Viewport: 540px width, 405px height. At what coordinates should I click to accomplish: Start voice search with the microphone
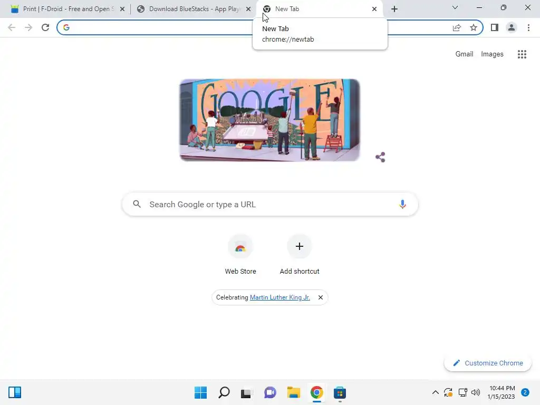[x=402, y=204]
